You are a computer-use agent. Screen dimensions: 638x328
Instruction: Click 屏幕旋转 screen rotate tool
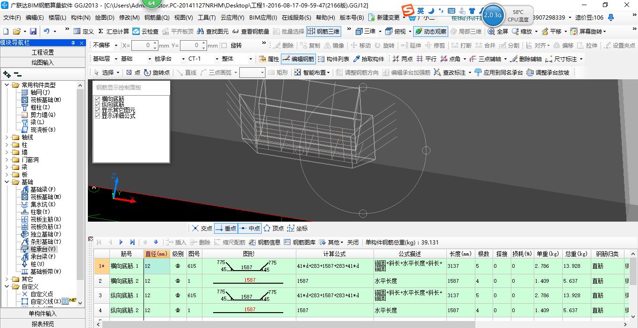pyautogui.click(x=586, y=31)
